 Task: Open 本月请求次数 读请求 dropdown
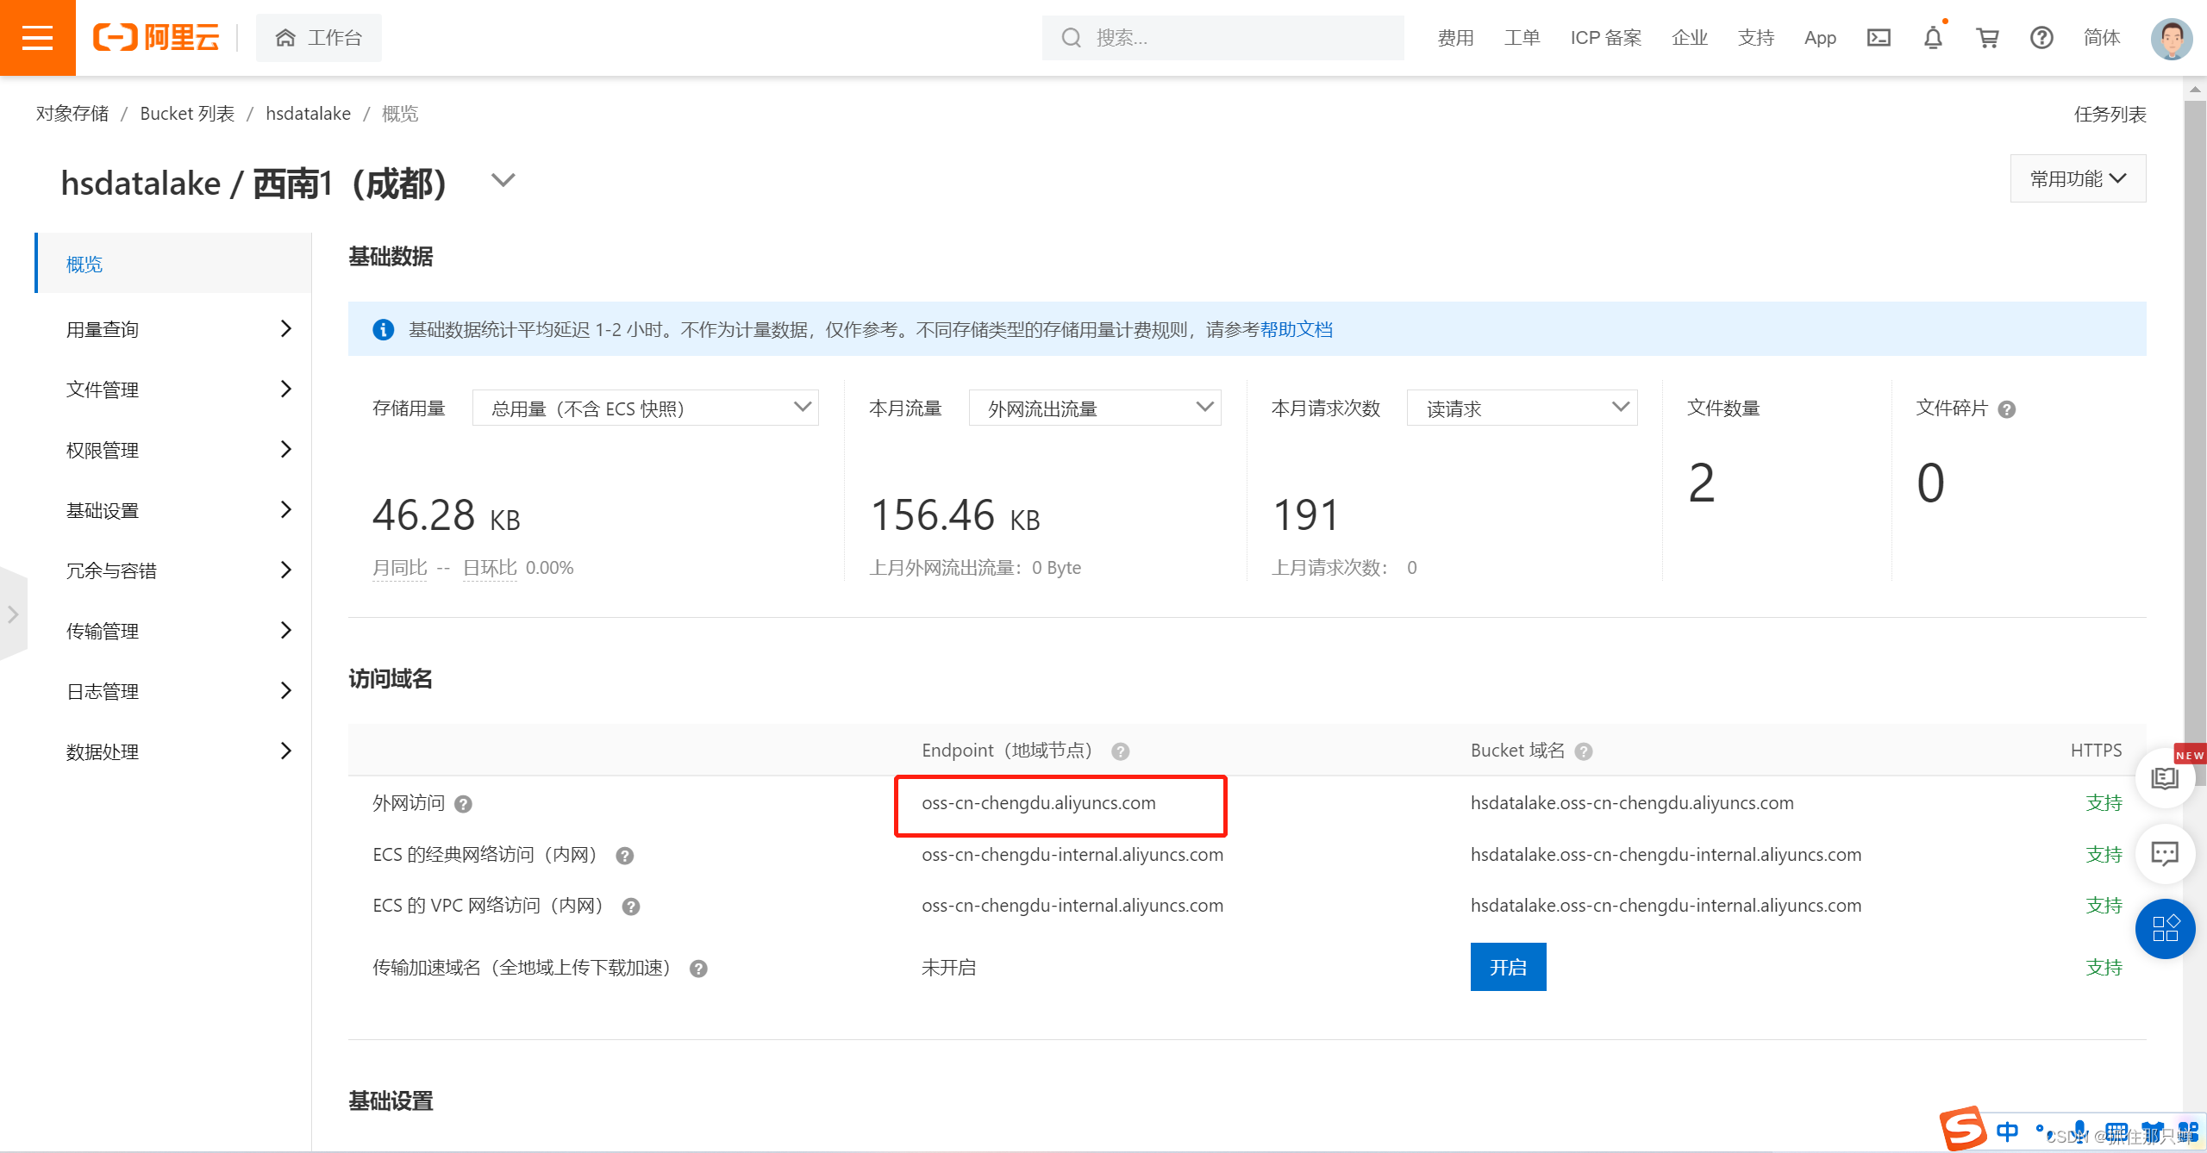click(1522, 408)
